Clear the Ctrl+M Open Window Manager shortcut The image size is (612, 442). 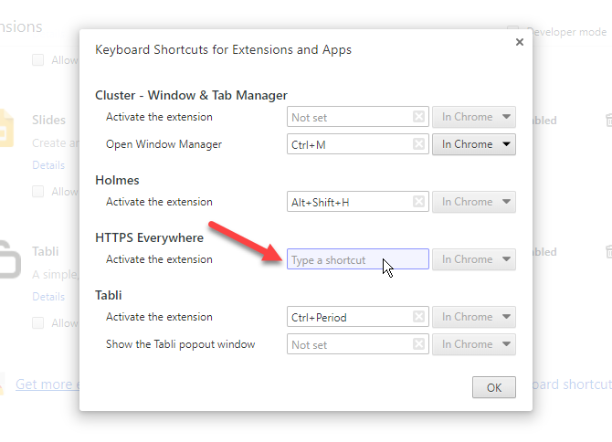click(418, 144)
